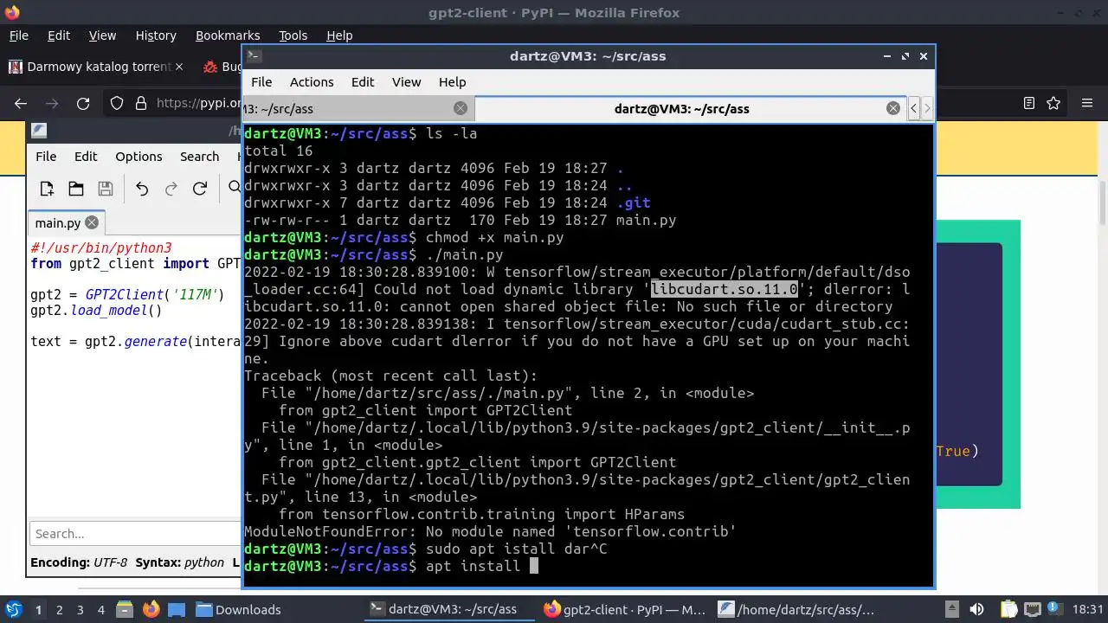Switch to gpt2-client PyPI taskbar entry

point(624,609)
